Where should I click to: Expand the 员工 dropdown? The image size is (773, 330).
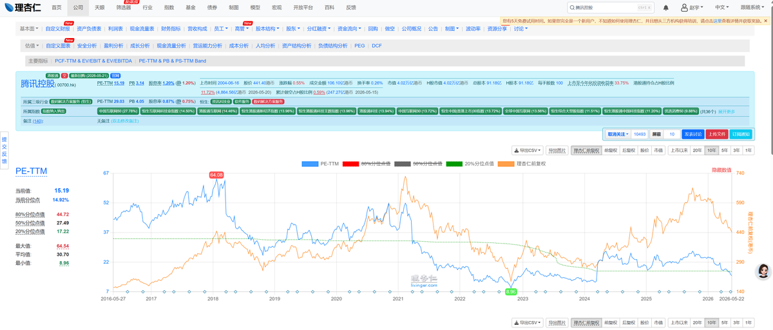coord(221,29)
